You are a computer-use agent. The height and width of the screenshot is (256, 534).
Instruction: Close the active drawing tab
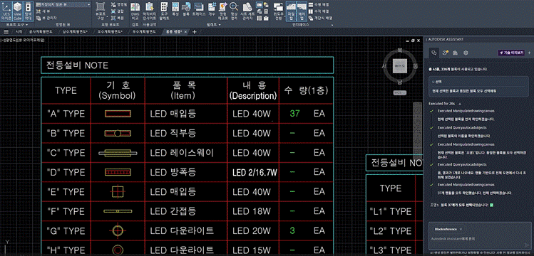click(185, 31)
